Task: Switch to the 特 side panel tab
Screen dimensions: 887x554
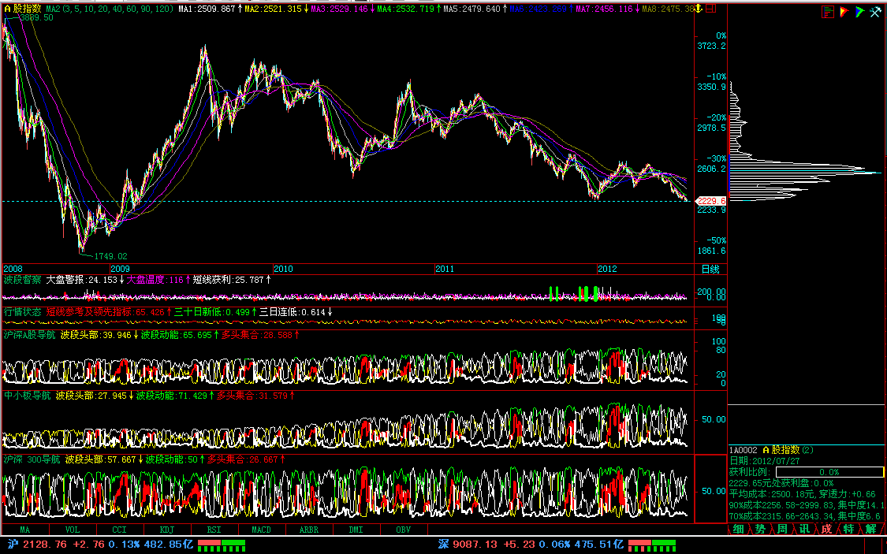Action: [x=848, y=529]
